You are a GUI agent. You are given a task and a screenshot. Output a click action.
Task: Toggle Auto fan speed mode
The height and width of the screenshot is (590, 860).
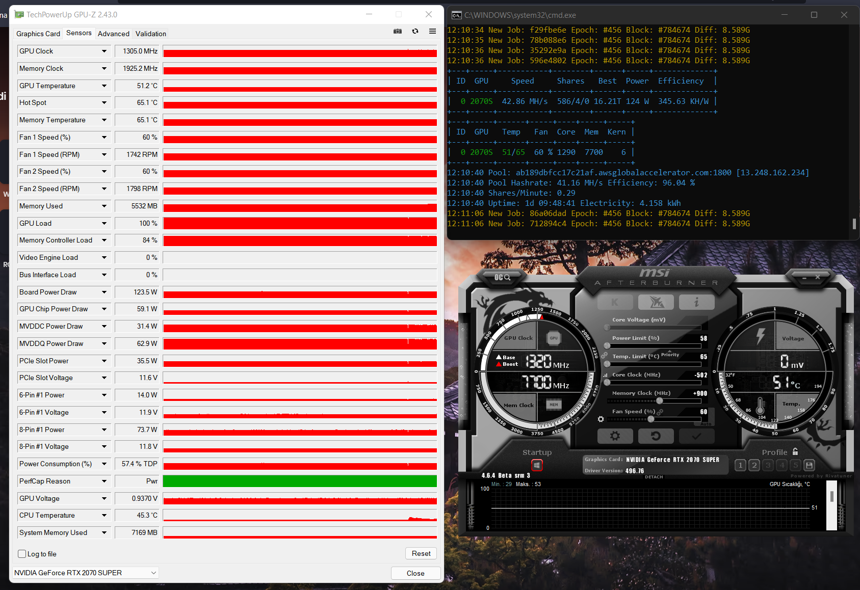pyautogui.click(x=706, y=424)
